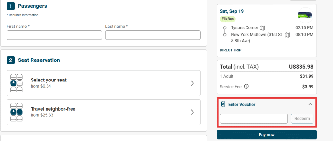333x141 pixels.
Task: Click the FlixBus bus image
Action: 305,16
